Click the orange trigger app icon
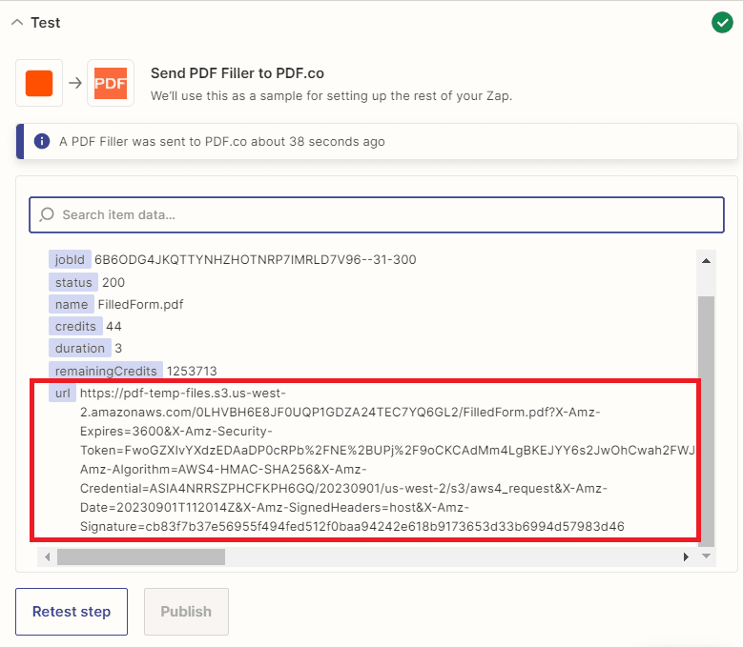Screen dimensions: 743x647 39,83
